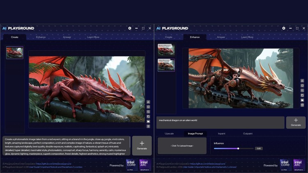Click the Influence value box
308x173 pixels.
coord(259,148)
